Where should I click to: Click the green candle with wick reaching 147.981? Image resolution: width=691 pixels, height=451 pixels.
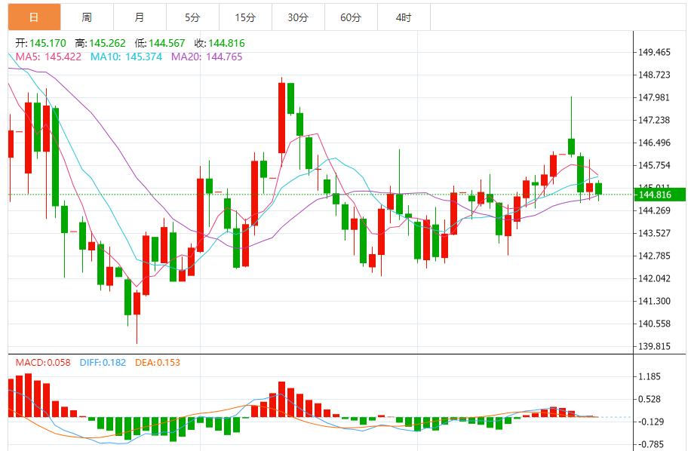[x=572, y=146]
